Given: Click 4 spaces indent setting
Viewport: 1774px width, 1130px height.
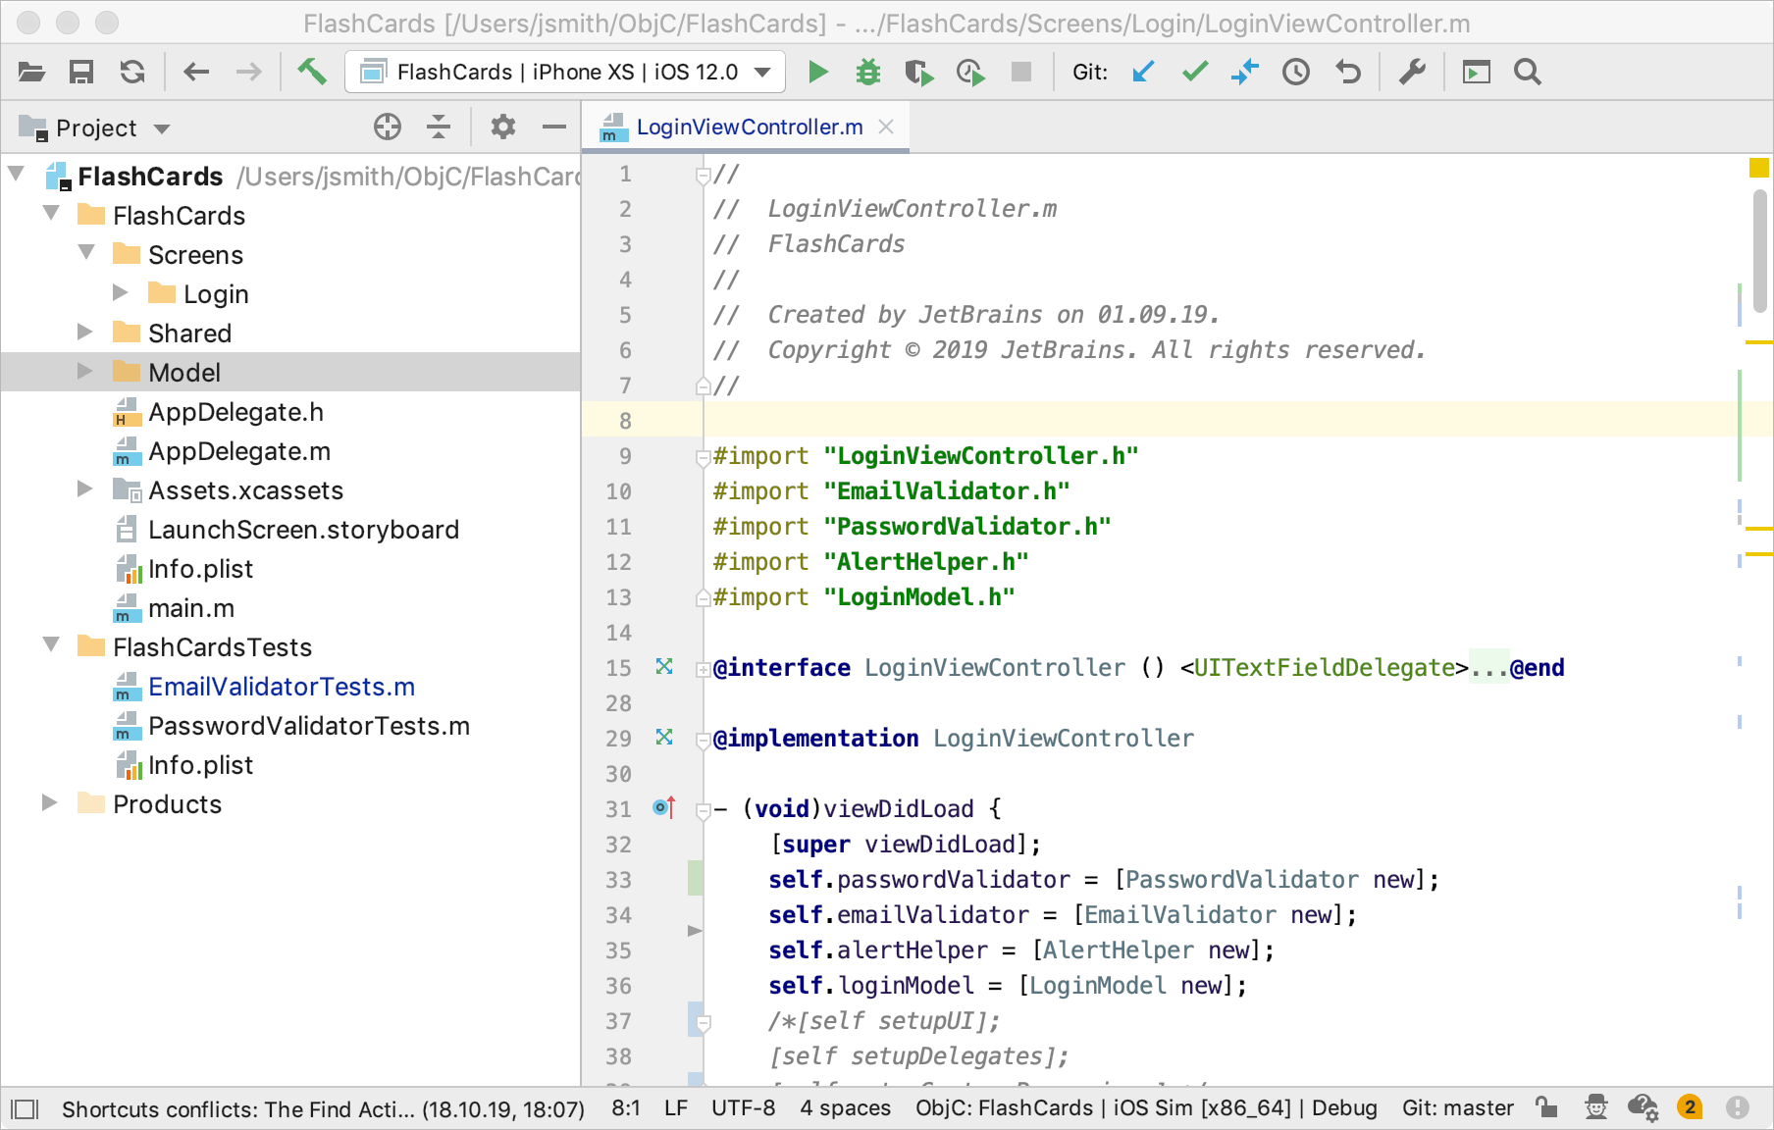Looking at the screenshot, I should click(845, 1108).
